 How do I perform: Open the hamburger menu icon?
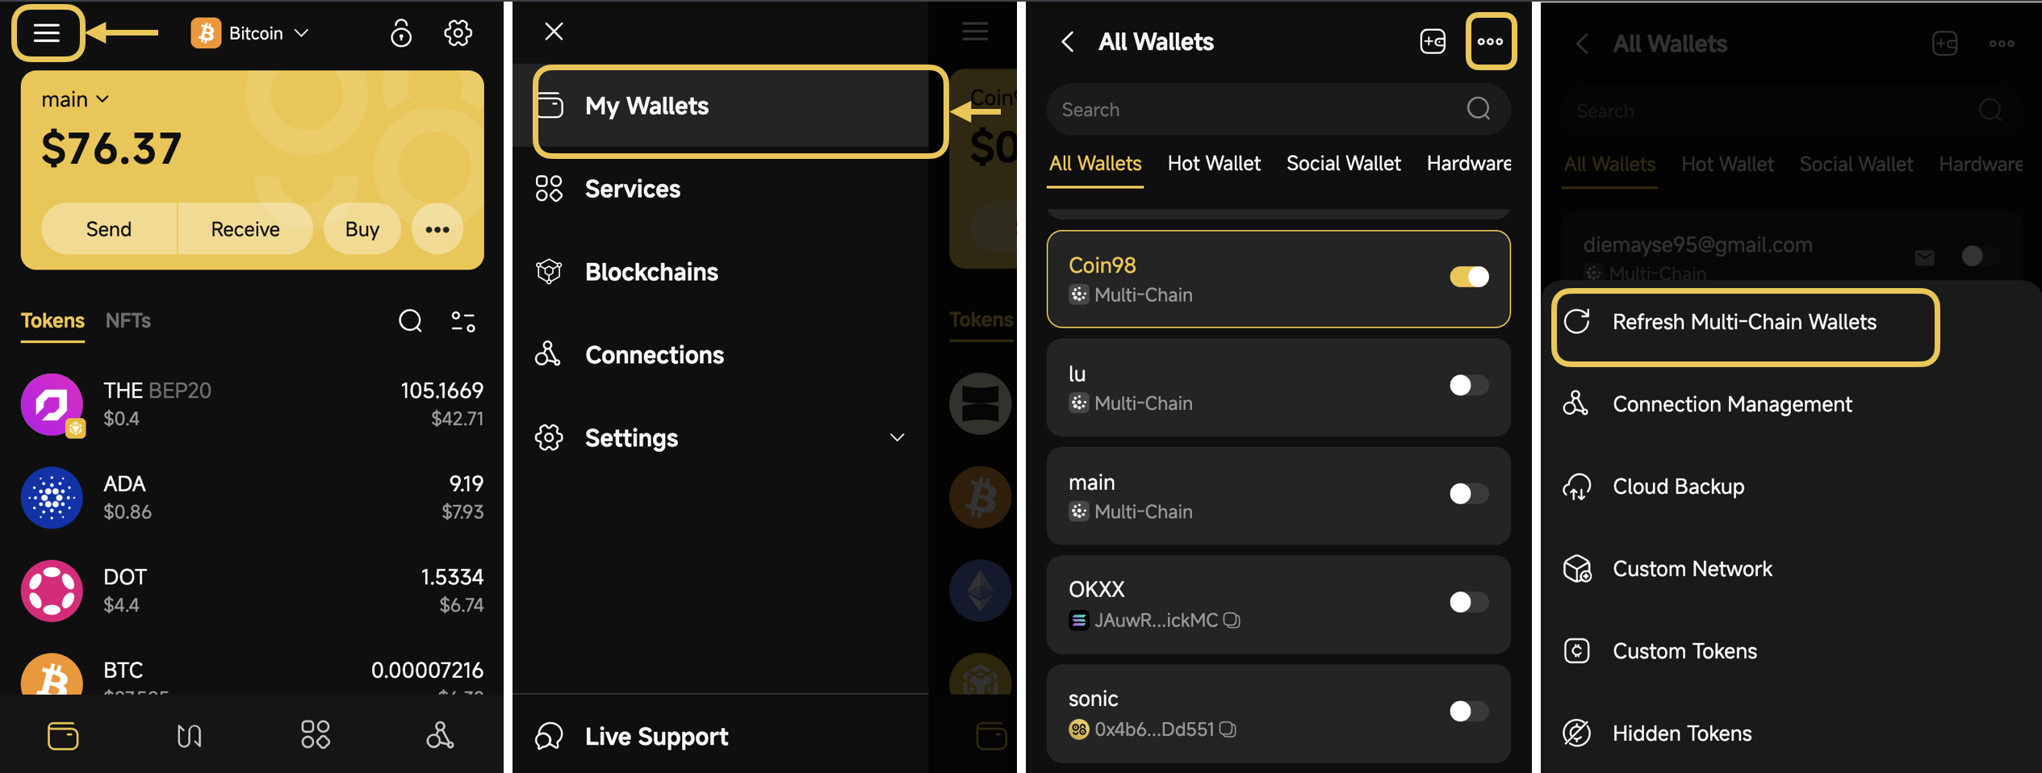click(47, 33)
